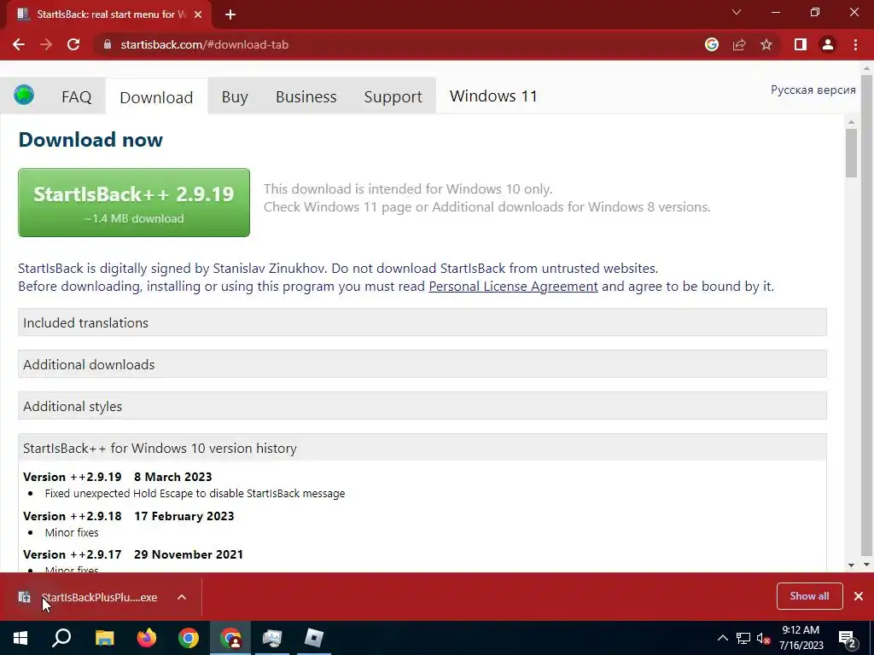Open the Buy tab
Viewport: 874px width, 655px height.
tap(235, 96)
